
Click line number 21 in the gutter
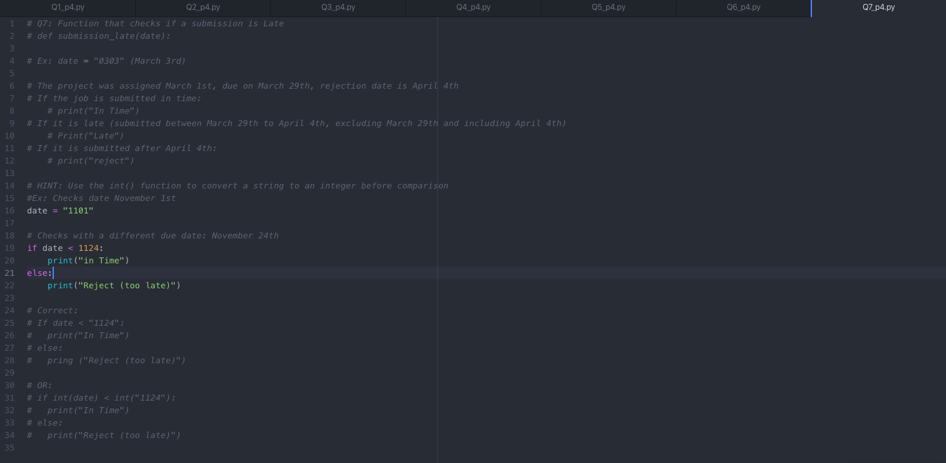pos(10,273)
